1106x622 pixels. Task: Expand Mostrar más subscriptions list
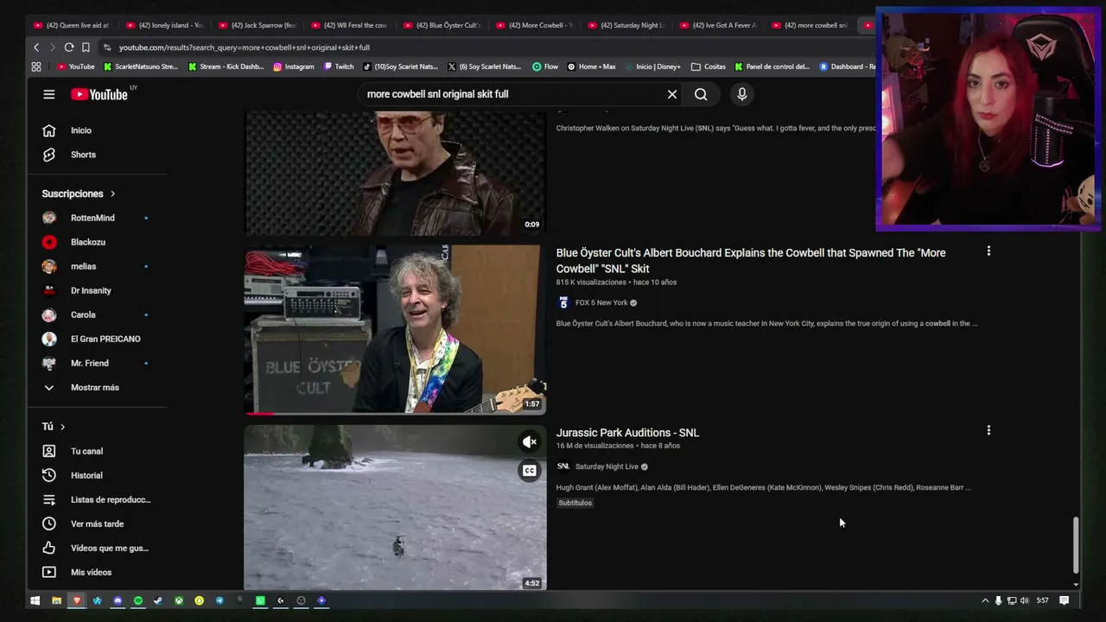pyautogui.click(x=97, y=387)
